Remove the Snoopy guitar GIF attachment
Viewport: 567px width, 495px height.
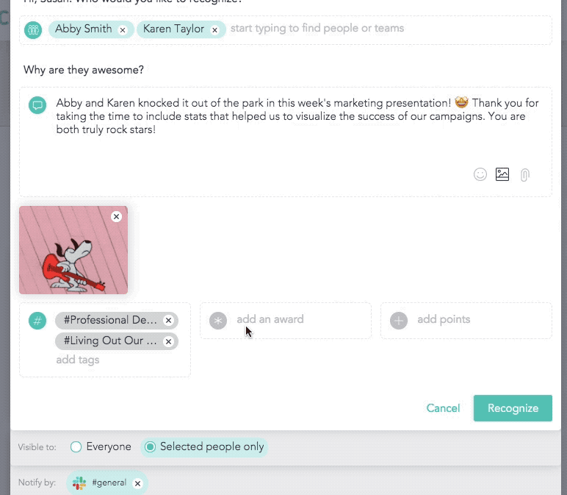(116, 216)
